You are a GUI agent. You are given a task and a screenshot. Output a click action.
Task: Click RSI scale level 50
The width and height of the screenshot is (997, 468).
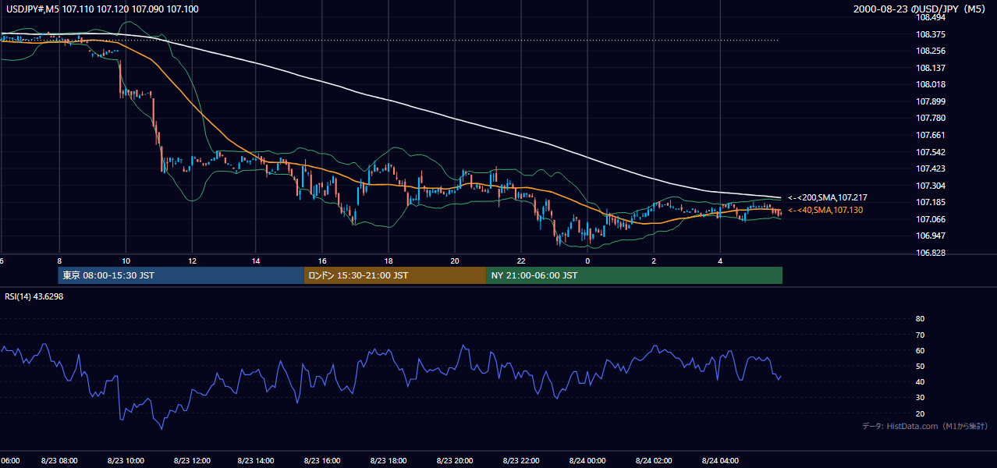(920, 366)
